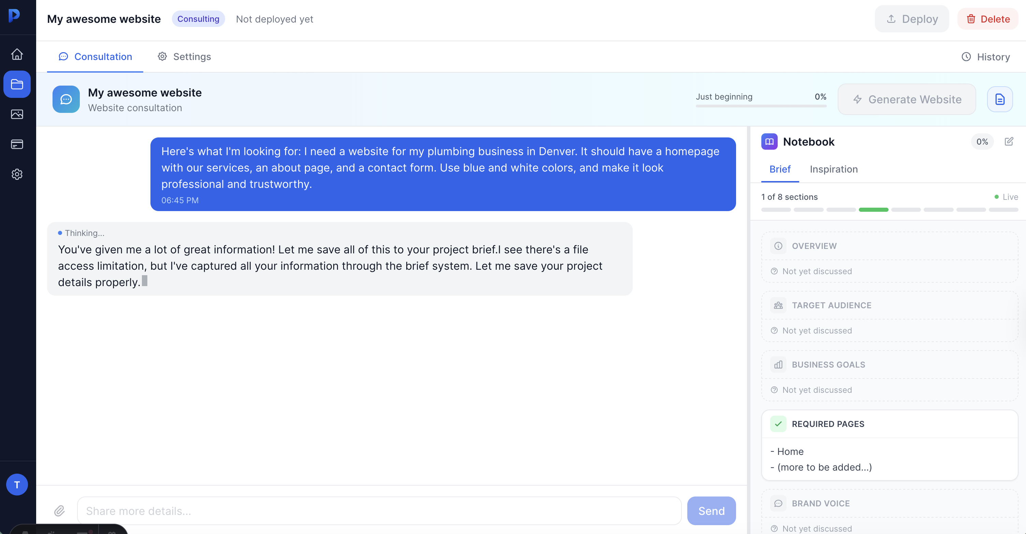The width and height of the screenshot is (1026, 534).
Task: Open the History panel
Action: [x=986, y=57]
